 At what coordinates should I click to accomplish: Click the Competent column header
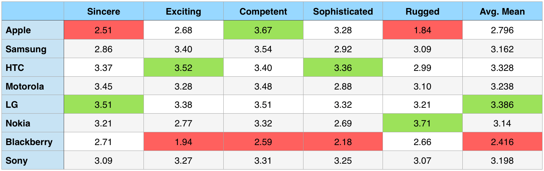click(263, 12)
